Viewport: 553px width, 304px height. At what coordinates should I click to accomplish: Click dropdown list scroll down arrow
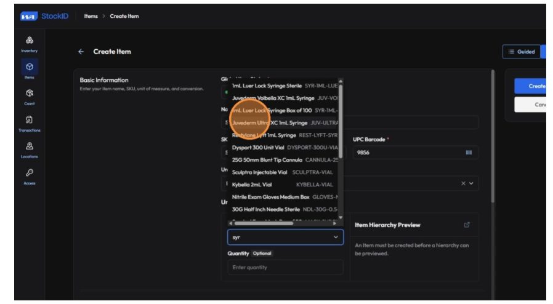pos(341,217)
